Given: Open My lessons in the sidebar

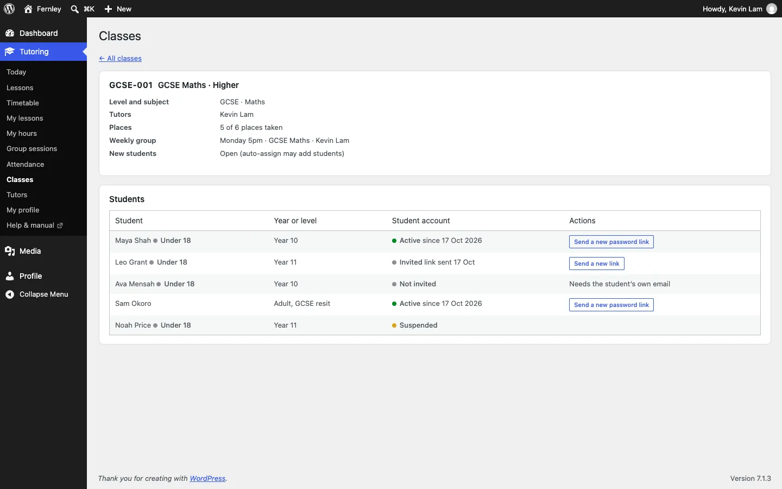Looking at the screenshot, I should [25, 118].
